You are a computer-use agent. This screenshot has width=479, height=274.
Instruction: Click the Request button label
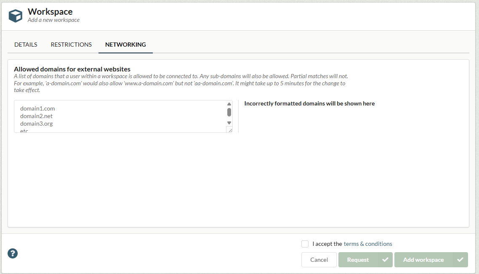pos(358,260)
